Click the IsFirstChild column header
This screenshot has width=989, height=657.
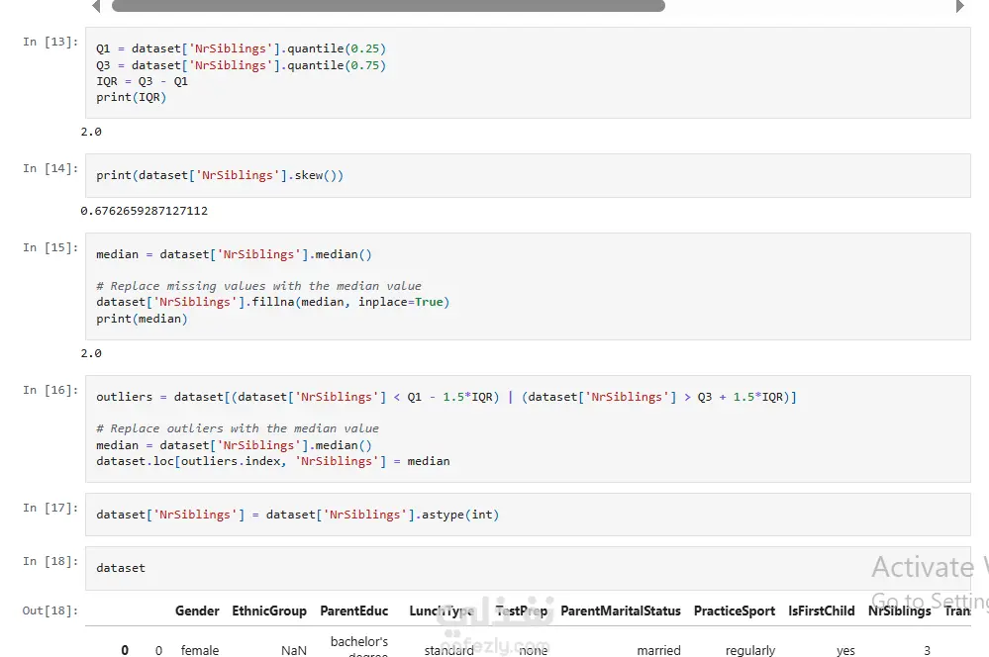click(x=822, y=610)
